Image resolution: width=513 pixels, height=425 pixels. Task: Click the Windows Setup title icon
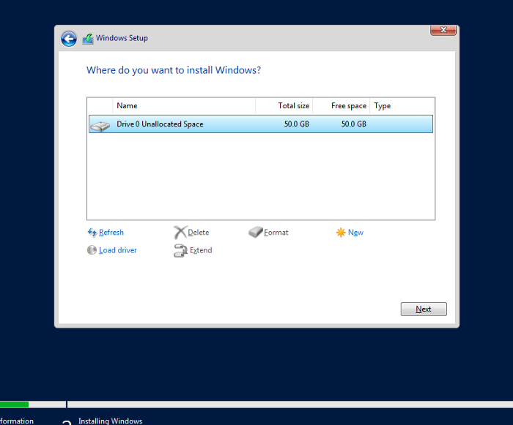(88, 39)
